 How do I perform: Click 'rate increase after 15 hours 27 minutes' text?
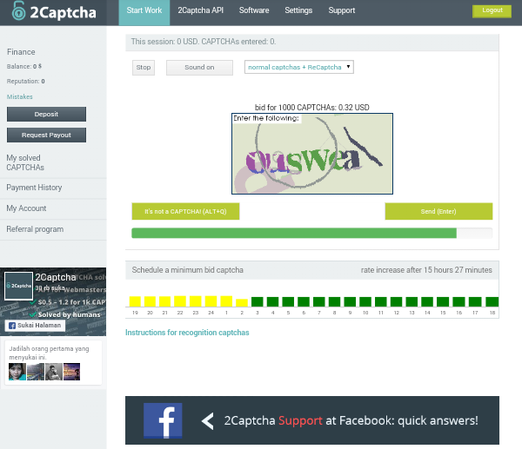click(426, 270)
